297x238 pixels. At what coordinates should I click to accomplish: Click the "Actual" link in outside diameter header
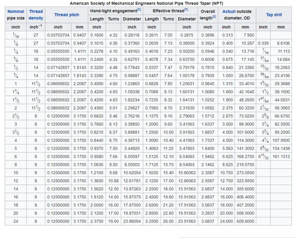[x=229, y=11]
